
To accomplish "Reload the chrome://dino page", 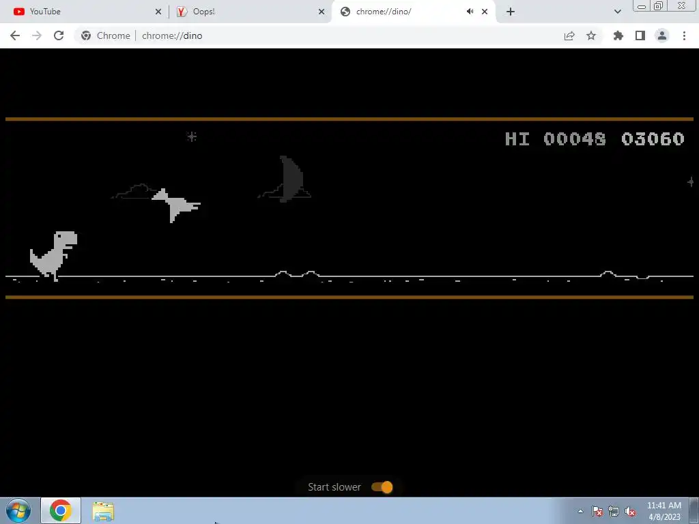I will coord(59,35).
